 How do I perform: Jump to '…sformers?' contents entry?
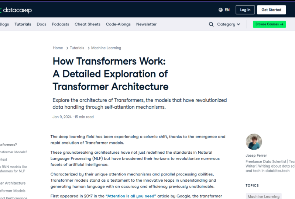pos(8,145)
